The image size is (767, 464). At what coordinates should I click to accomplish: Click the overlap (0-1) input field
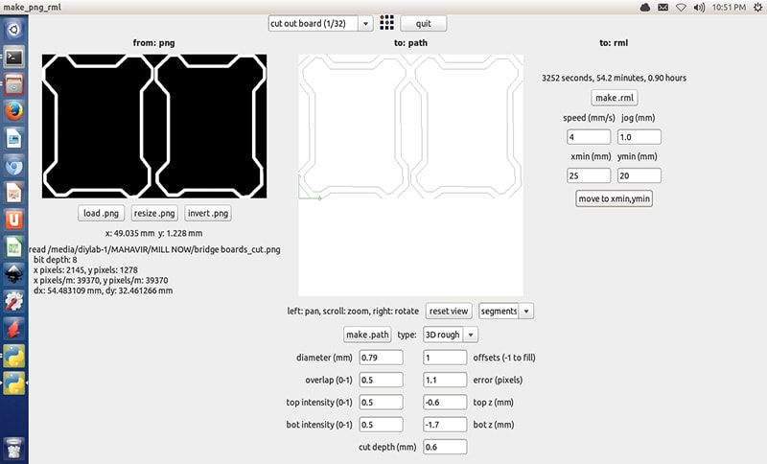pos(381,380)
